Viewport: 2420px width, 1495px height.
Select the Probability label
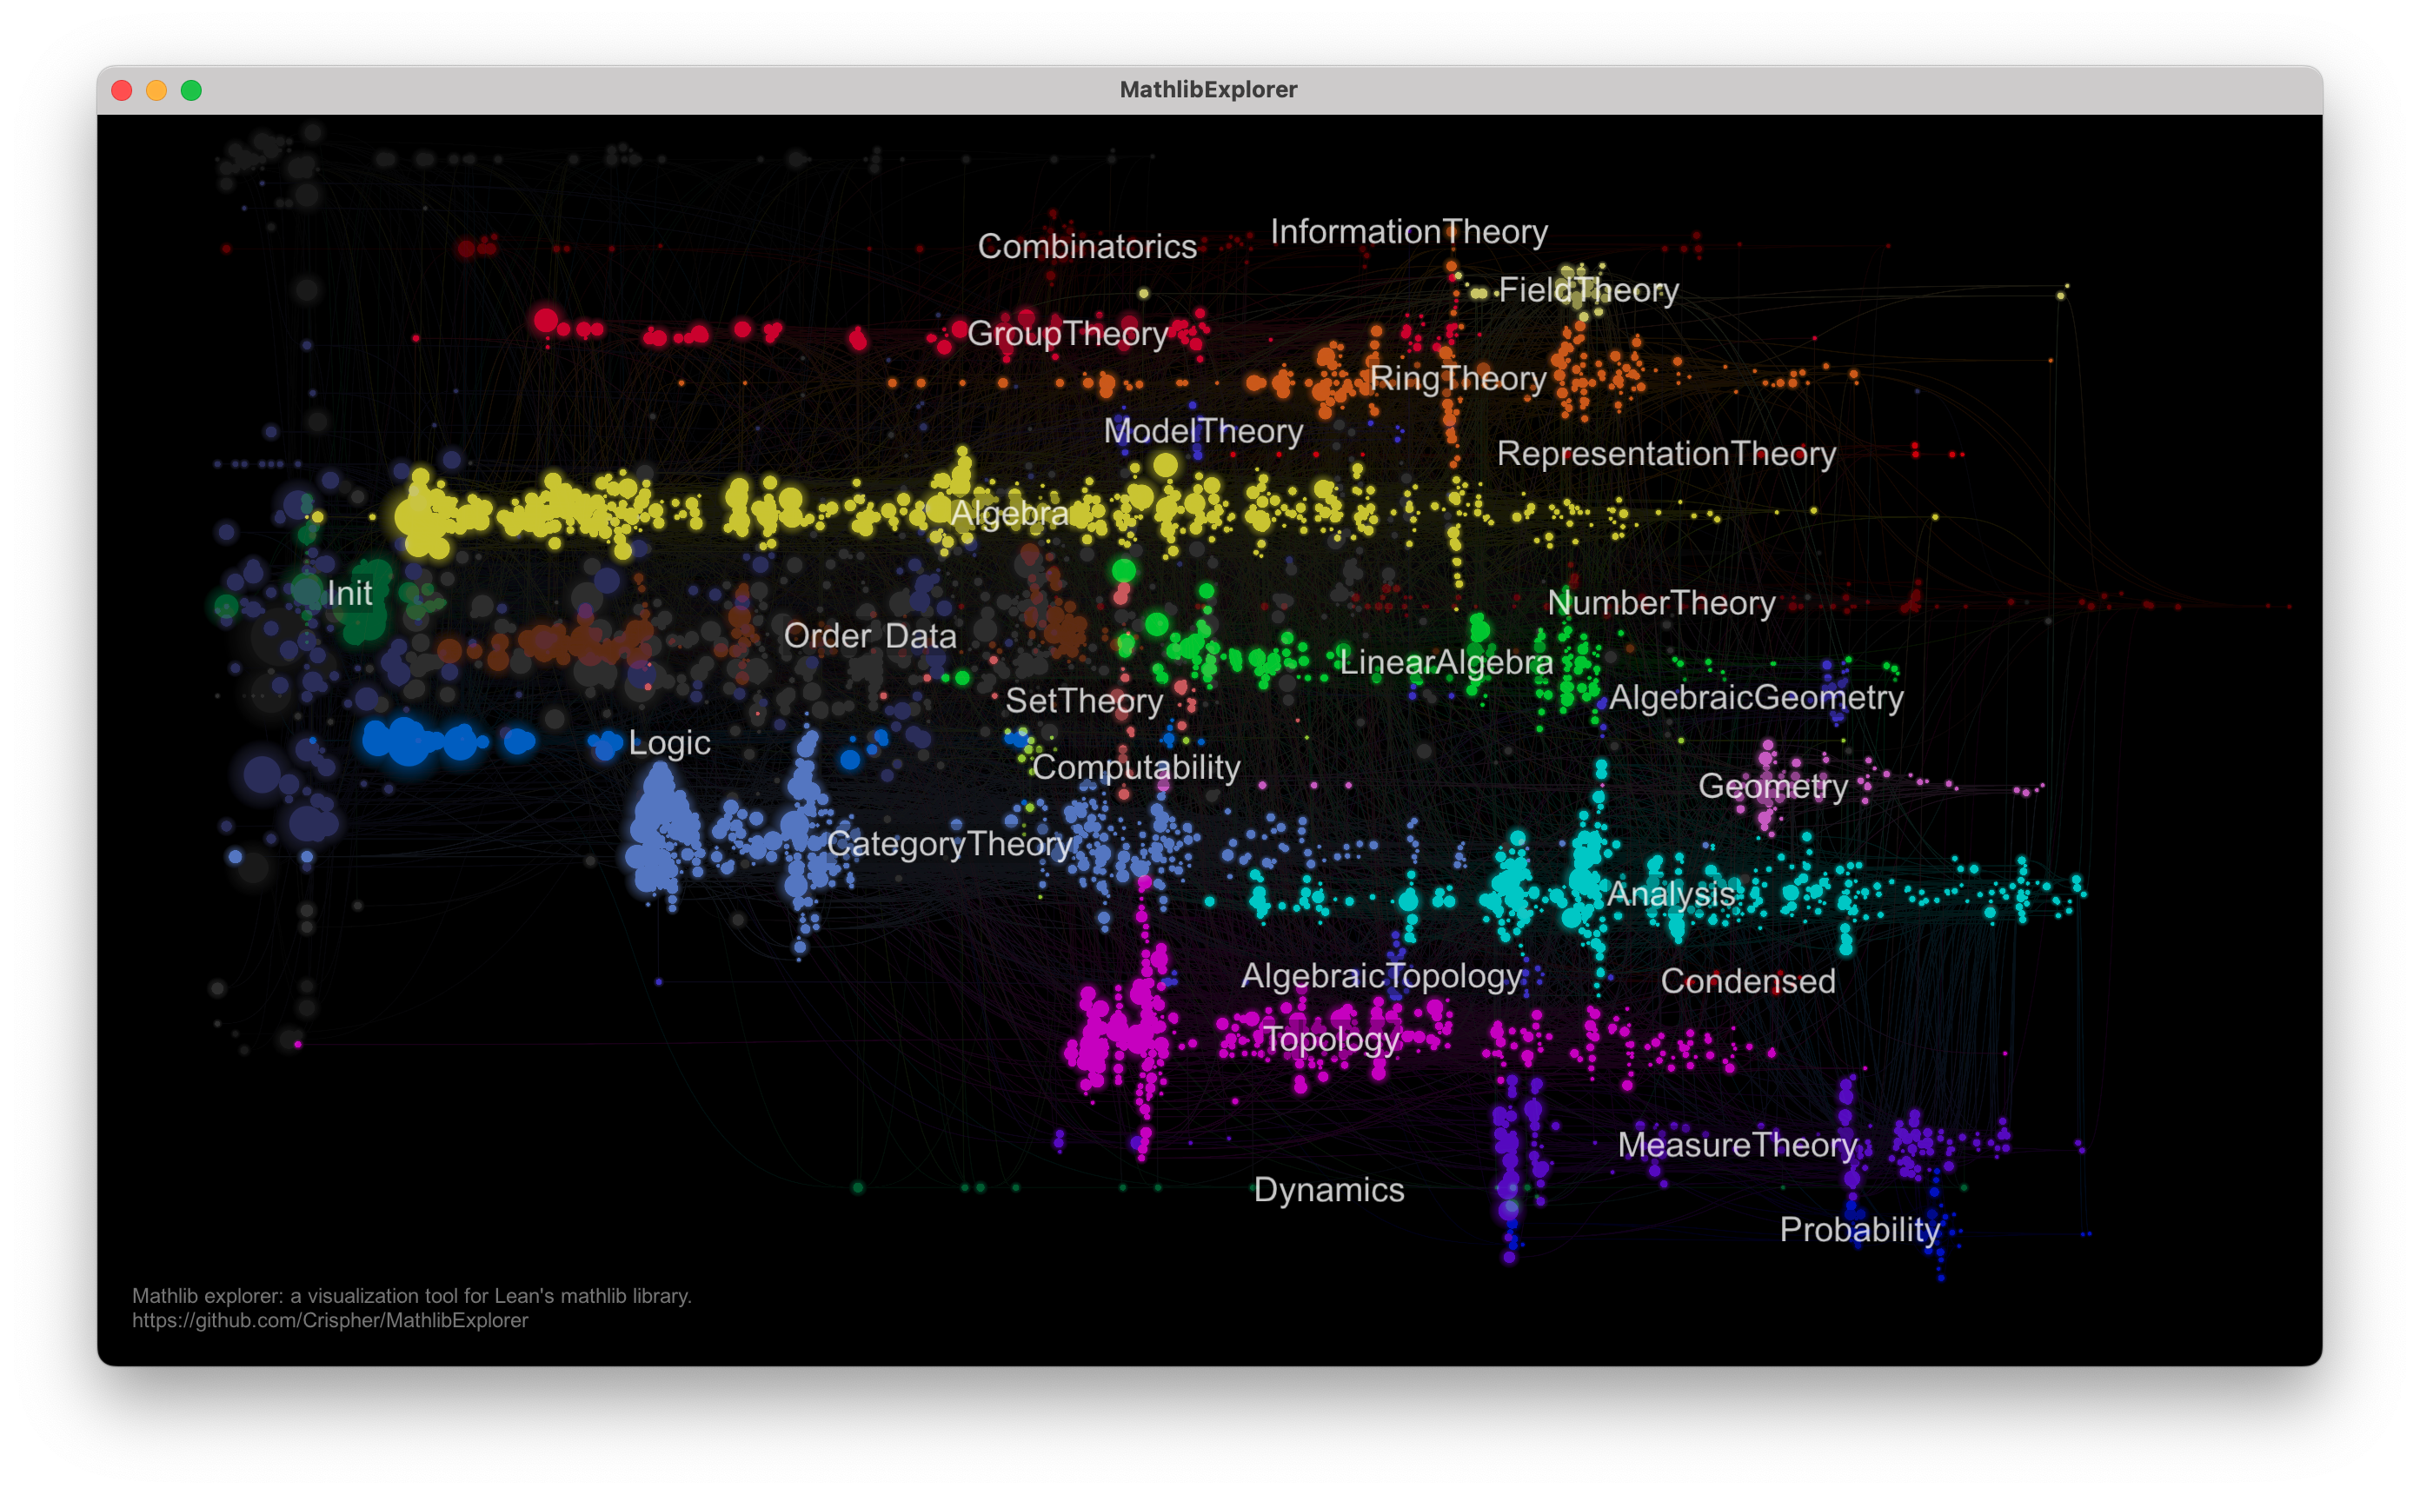pyautogui.click(x=1859, y=1230)
